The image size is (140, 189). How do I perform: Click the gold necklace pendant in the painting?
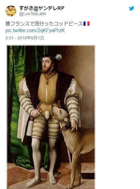(x=47, y=81)
